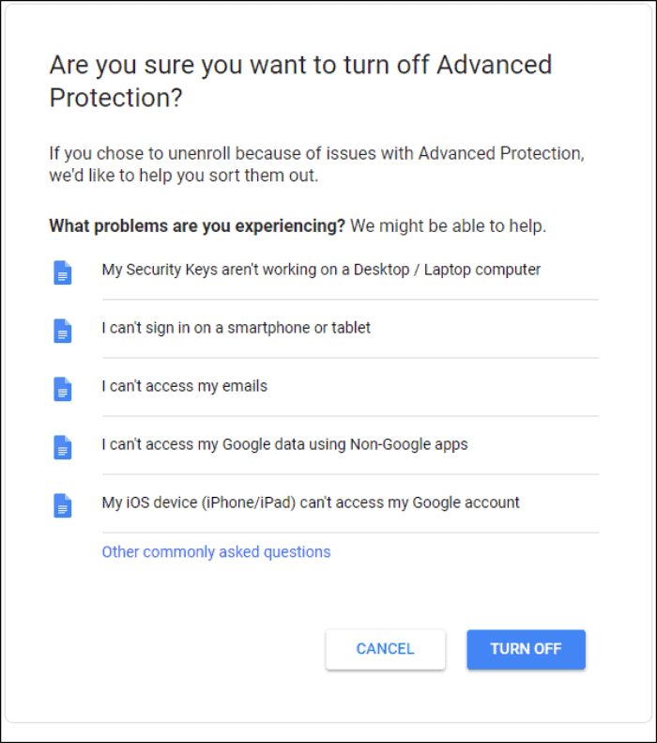The image size is (657, 743).
Task: Open the iOS device can't access Google account topic
Action: point(311,503)
